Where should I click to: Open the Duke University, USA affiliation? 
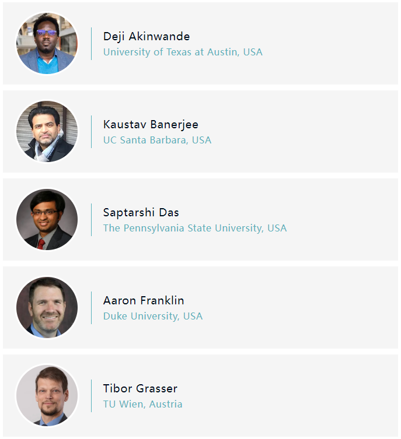(x=153, y=316)
